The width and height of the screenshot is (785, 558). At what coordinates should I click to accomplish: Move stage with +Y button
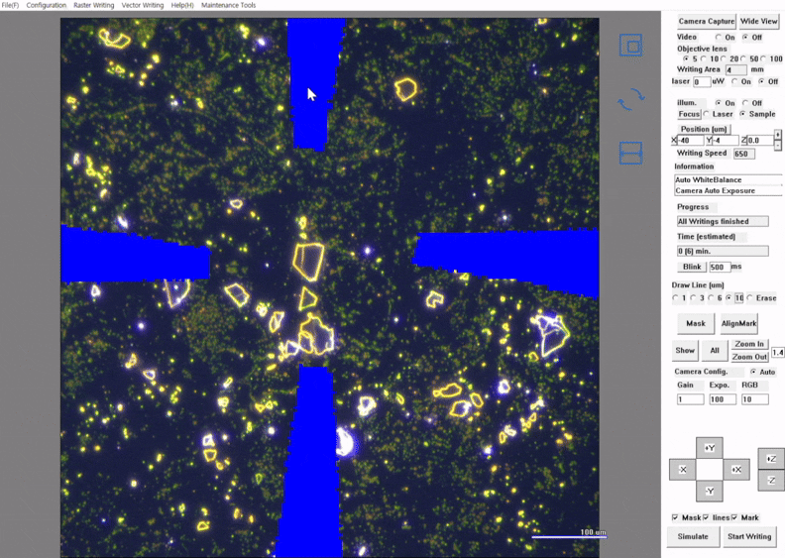coord(710,448)
